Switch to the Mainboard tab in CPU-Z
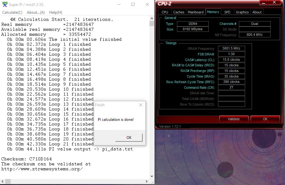Screen dimensions: 285x185 click(x=196, y=12)
